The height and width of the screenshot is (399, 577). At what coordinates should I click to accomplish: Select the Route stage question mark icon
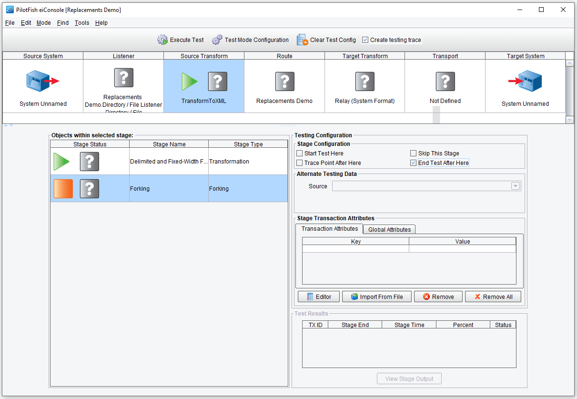[284, 82]
